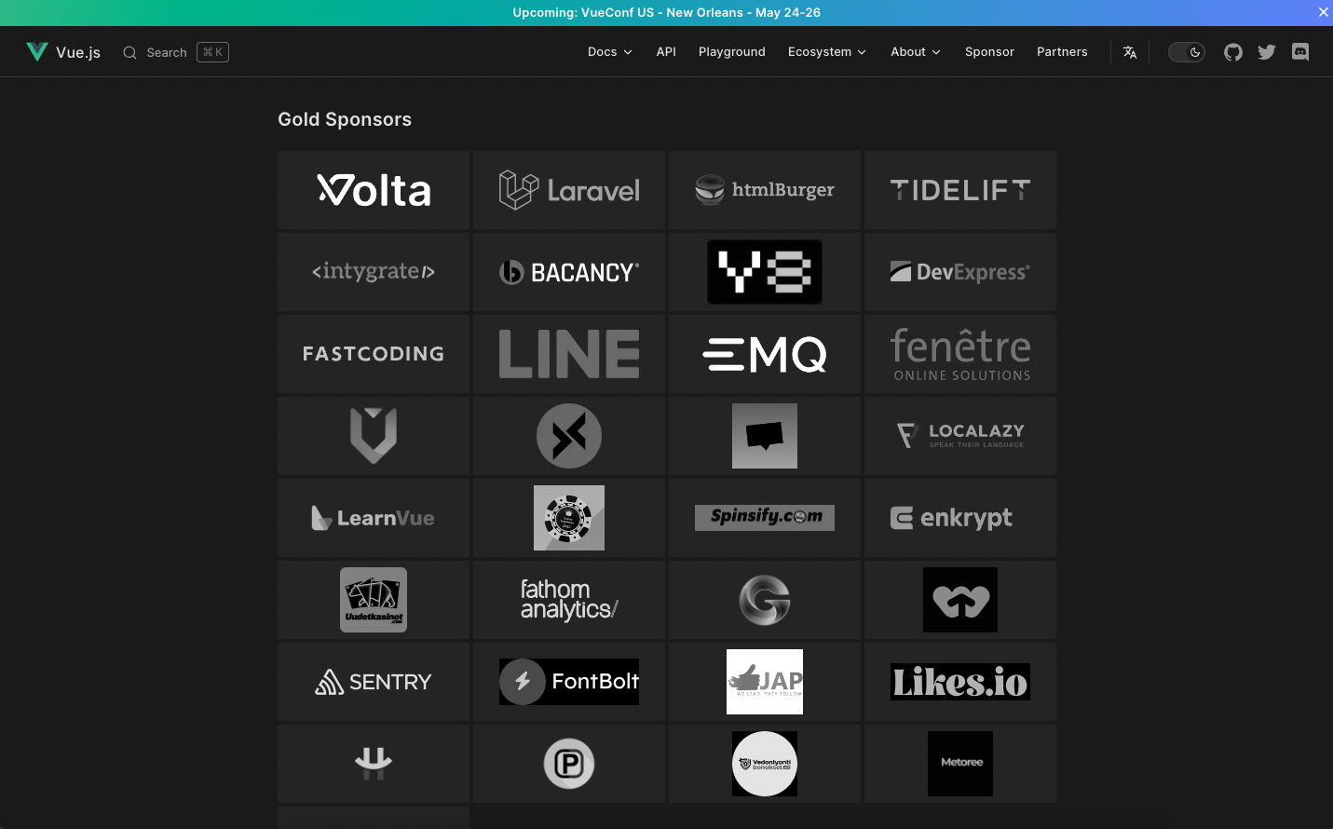
Task: Open the VueConf US announcement banner
Action: [x=666, y=12]
